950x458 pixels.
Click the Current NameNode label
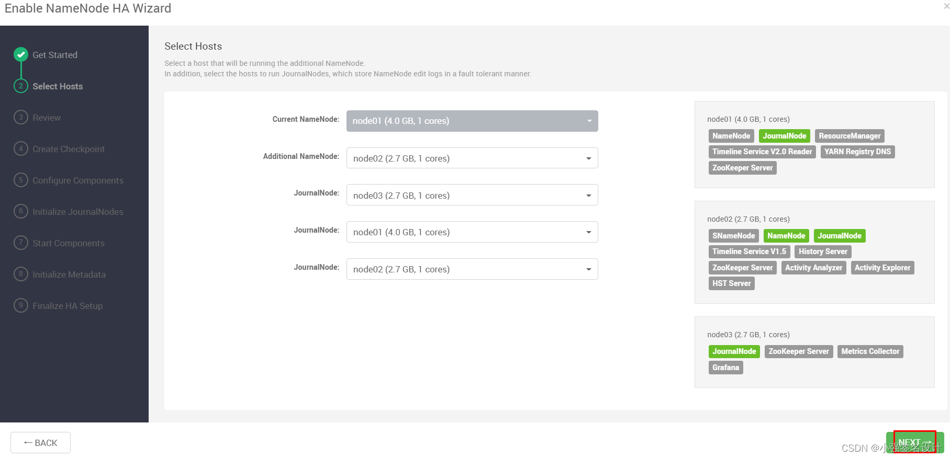tap(306, 119)
